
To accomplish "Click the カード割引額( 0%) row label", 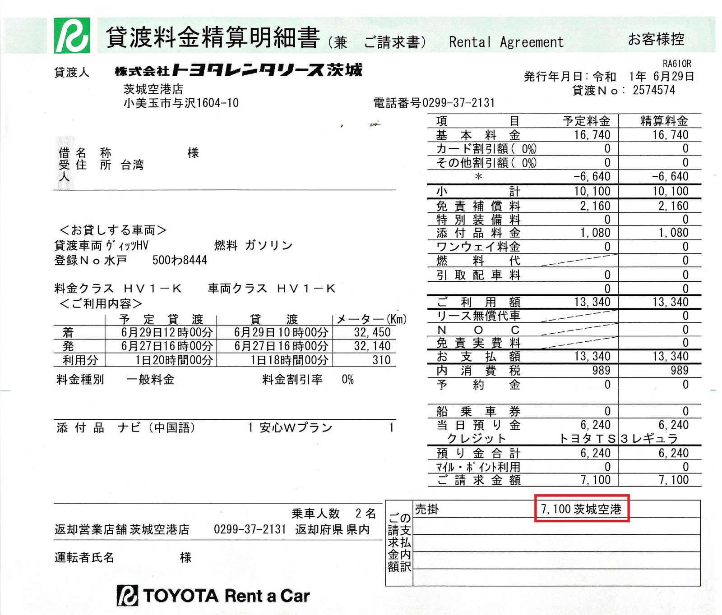I will tap(486, 149).
